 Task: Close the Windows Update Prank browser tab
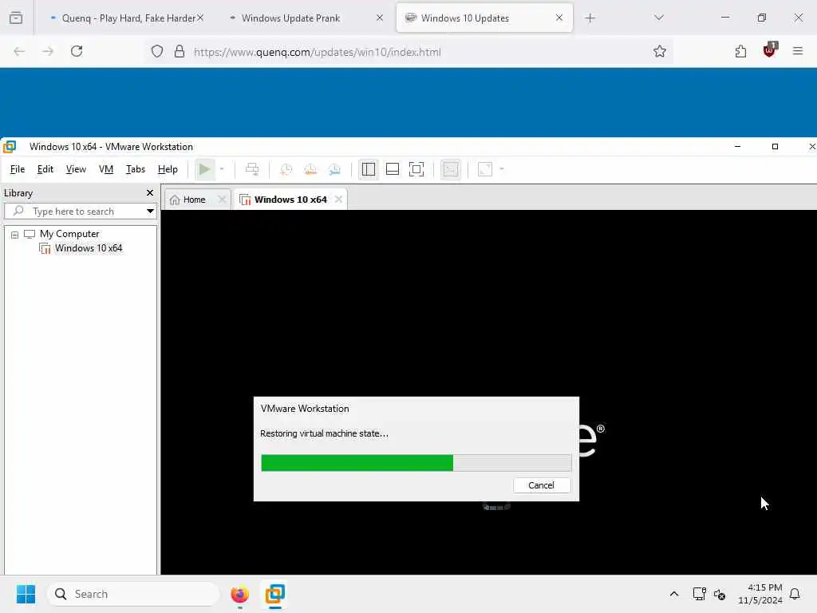point(380,18)
